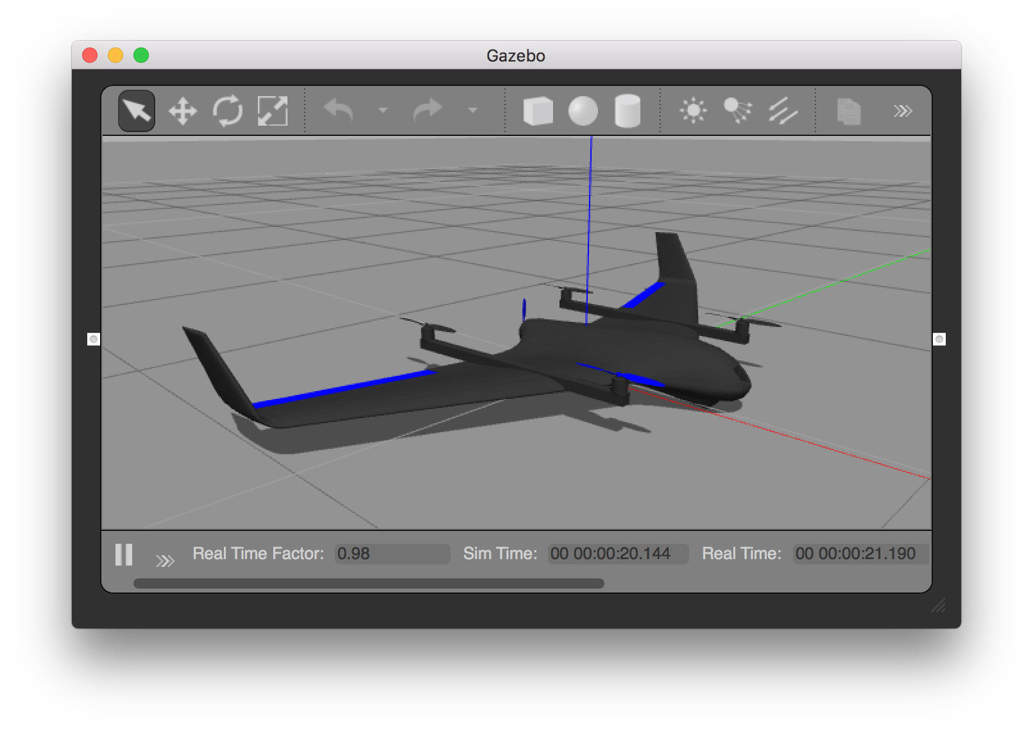
Task: Redo the last action
Action: click(429, 110)
